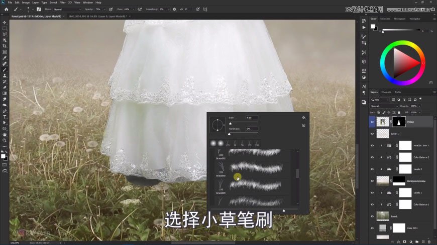The width and height of the screenshot is (437, 245).
Task: Expand the Opacity dropdown in options bar
Action: pyautogui.click(x=104, y=9)
